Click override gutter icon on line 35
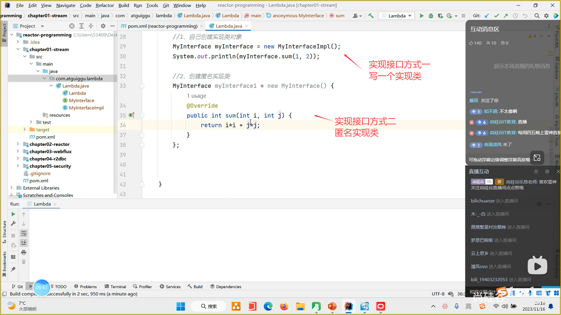 click(x=131, y=115)
